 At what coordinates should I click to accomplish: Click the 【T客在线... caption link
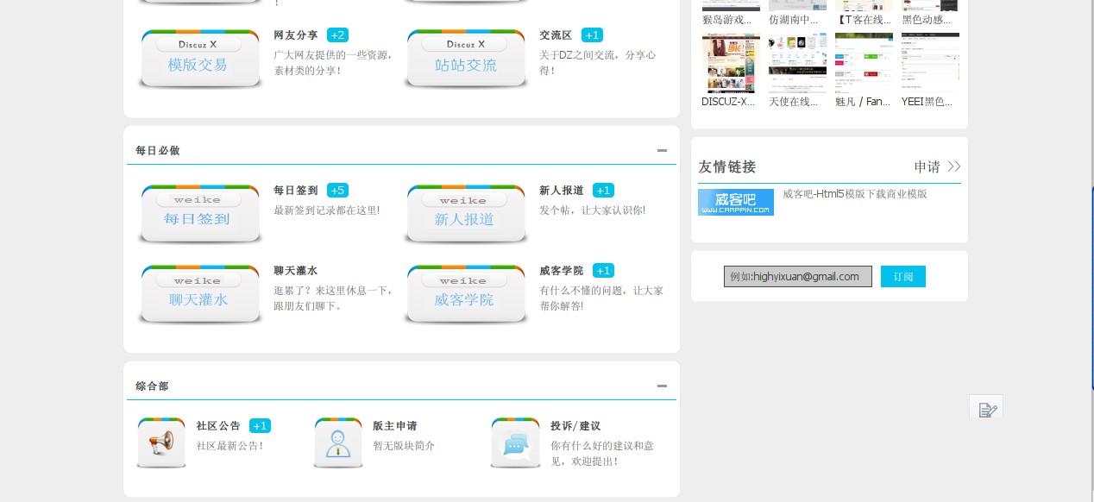point(863,19)
